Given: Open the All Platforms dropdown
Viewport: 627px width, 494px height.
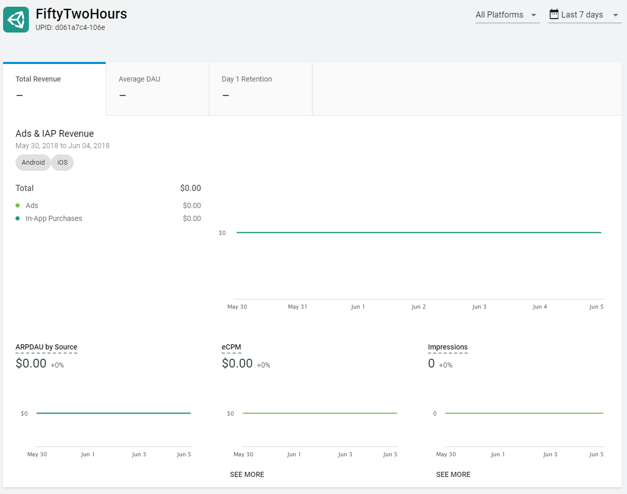Looking at the screenshot, I should (x=507, y=15).
